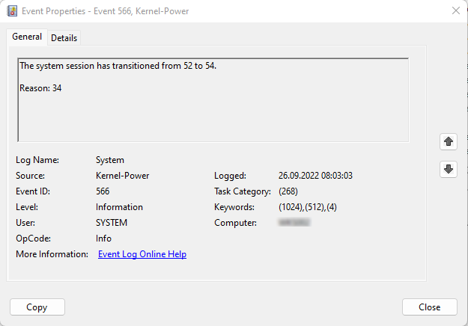Screen dimensions: 468x326
Task: Click the Event Properties title bar icon
Action: click(x=12, y=11)
